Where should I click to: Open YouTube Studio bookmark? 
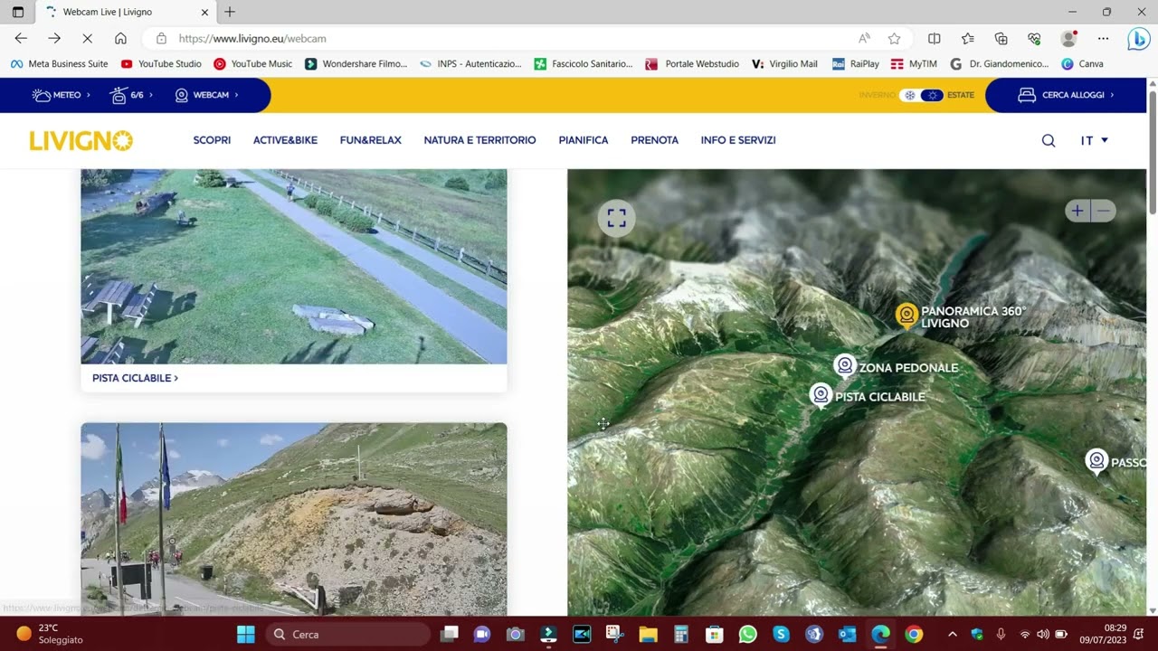(x=161, y=64)
